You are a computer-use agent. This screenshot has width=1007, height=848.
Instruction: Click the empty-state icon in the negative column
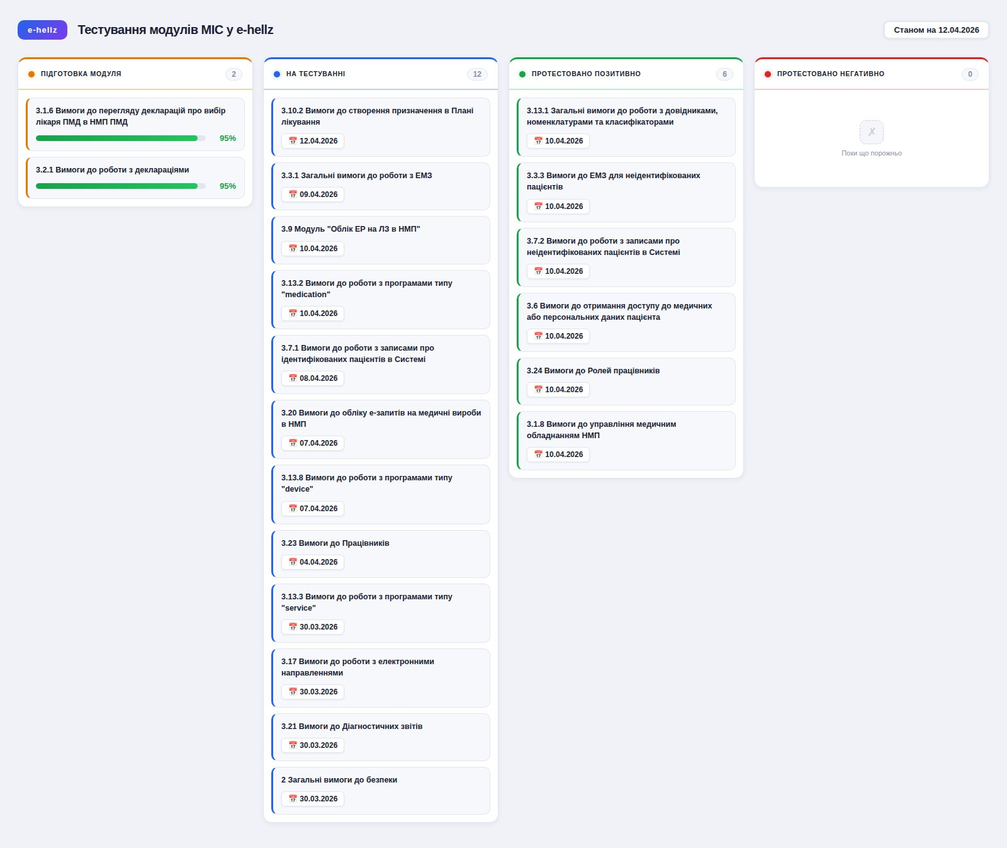pos(871,132)
